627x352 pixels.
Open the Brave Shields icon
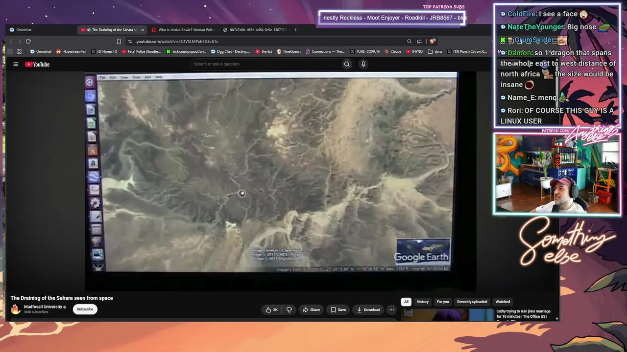(x=433, y=42)
